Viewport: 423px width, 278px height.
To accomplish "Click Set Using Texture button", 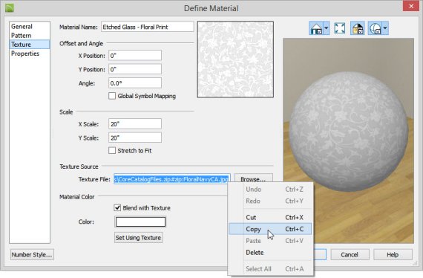I will (x=138, y=238).
